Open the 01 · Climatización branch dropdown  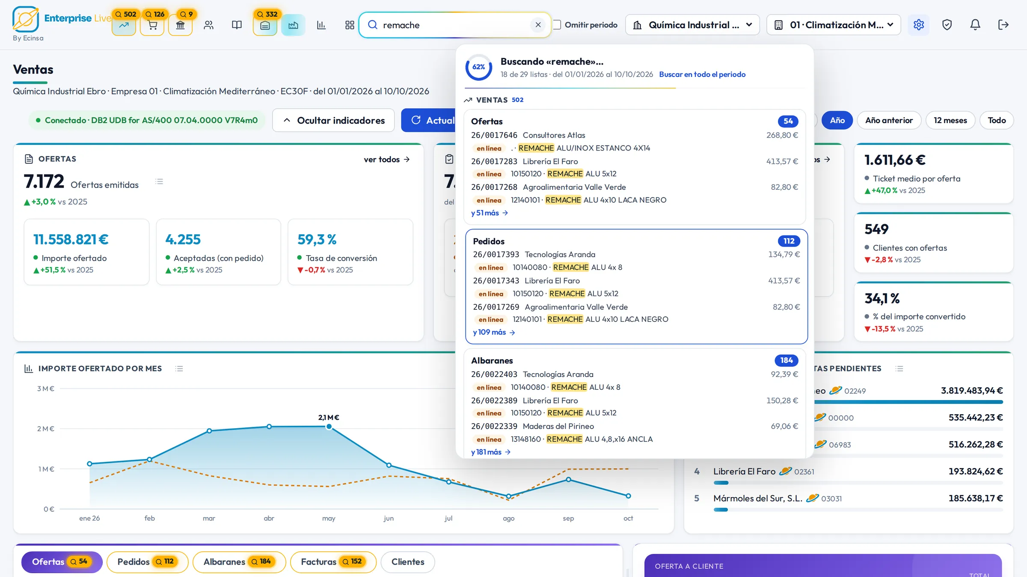tap(834, 25)
